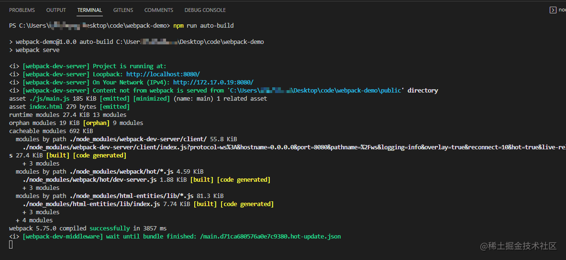The width and height of the screenshot is (566, 260).
Task: Click the [minimized] tag on main.js line
Action: coord(152,99)
